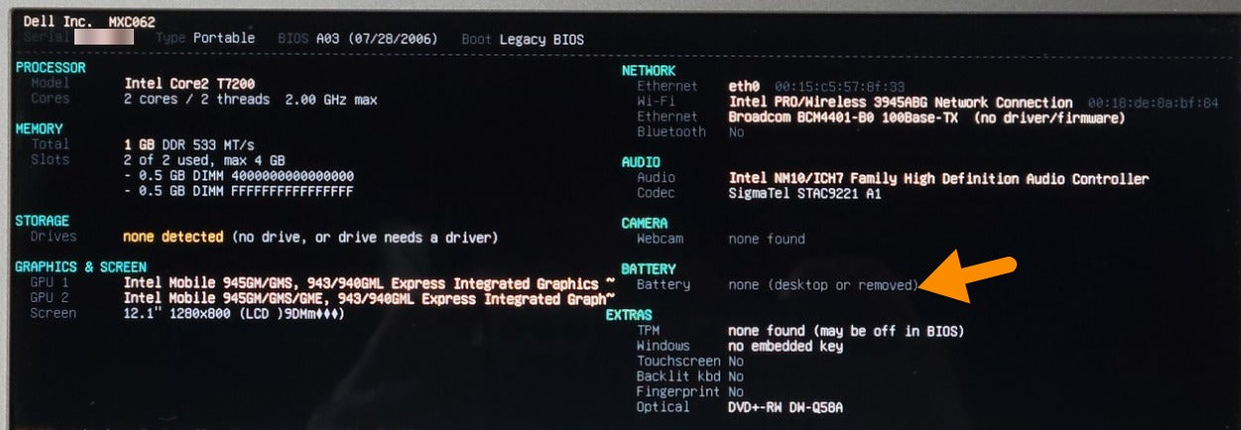Click the NETWORK section heading
This screenshot has height=430, width=1241.
[649, 71]
